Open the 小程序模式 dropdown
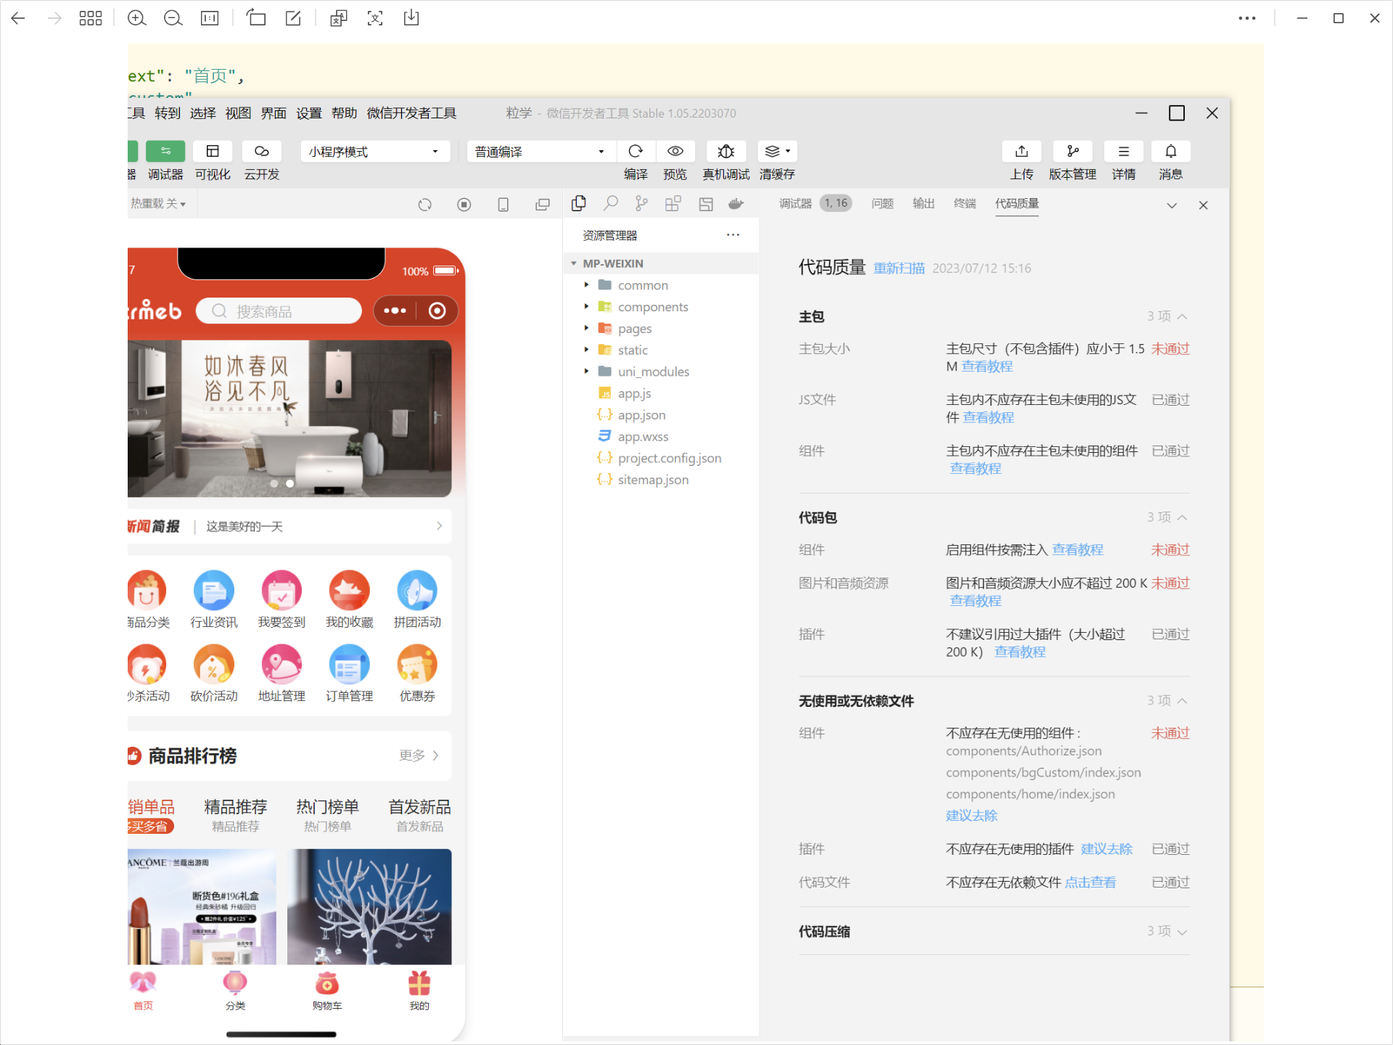Screen dimensions: 1393x1045 point(375,152)
